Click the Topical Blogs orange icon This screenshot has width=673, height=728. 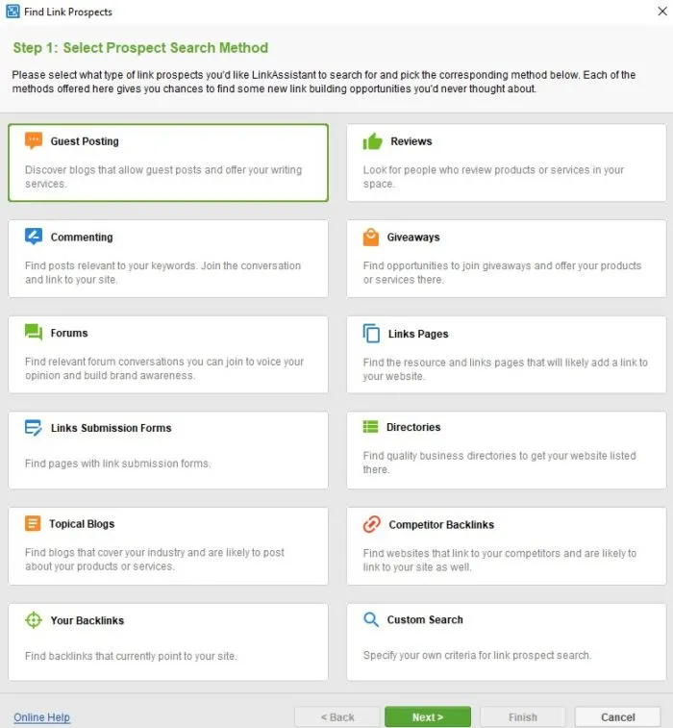click(x=33, y=524)
